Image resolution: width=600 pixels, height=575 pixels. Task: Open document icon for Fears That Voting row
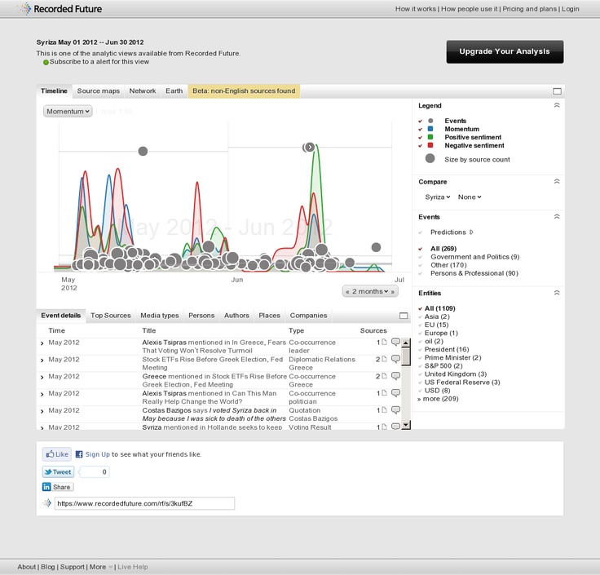click(x=384, y=342)
